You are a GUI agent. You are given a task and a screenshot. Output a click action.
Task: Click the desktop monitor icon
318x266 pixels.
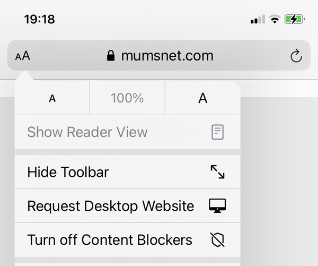(x=217, y=206)
